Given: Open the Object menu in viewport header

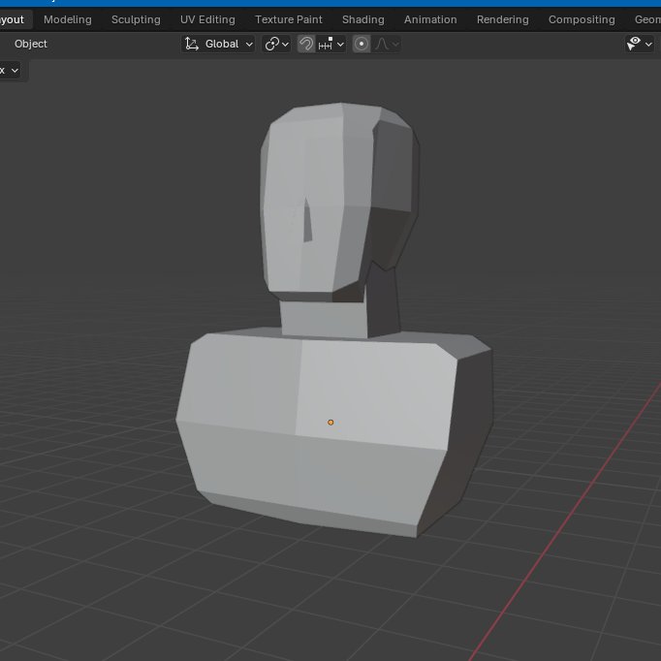Looking at the screenshot, I should coord(31,44).
